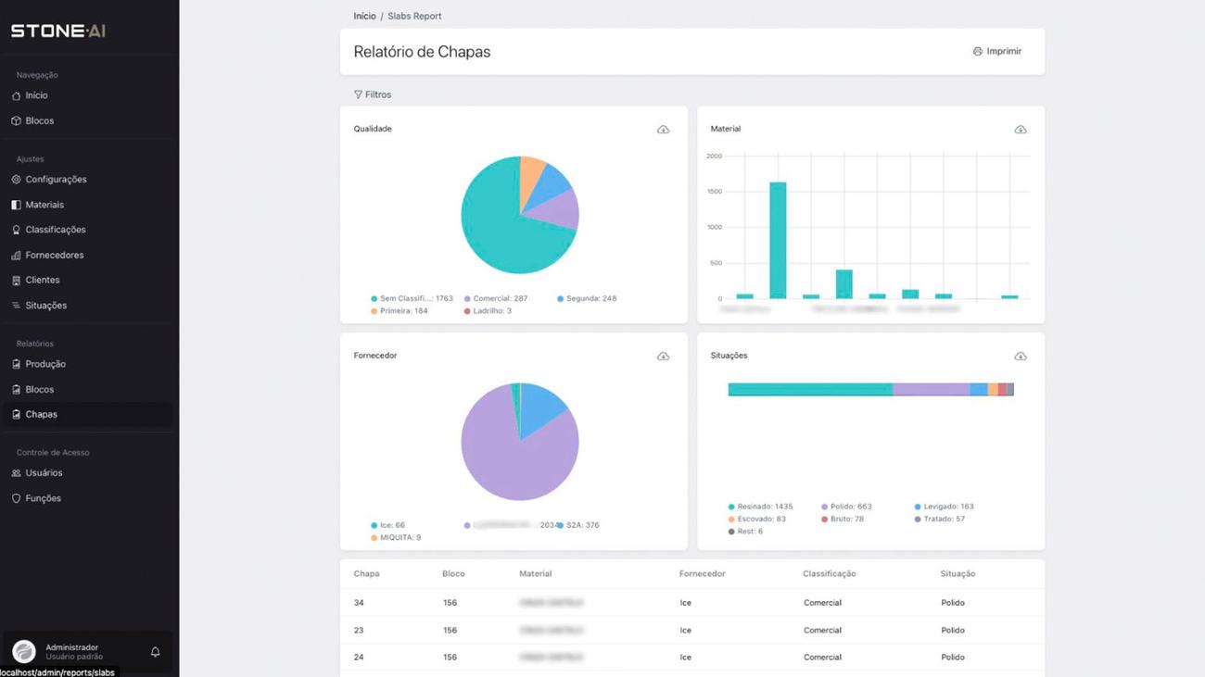Open notifications bell icon
1205x677 pixels.
(x=155, y=652)
